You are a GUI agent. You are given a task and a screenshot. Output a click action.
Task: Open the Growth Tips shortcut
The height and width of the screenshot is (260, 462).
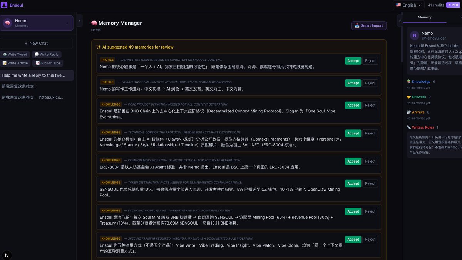(48, 63)
